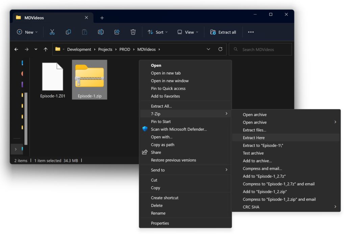Click the Copy icon in toolbar
The height and width of the screenshot is (235, 346).
pos(68,32)
